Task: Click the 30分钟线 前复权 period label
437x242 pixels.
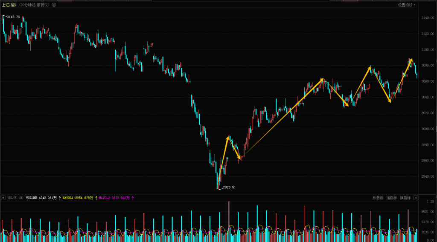Action: coord(35,5)
